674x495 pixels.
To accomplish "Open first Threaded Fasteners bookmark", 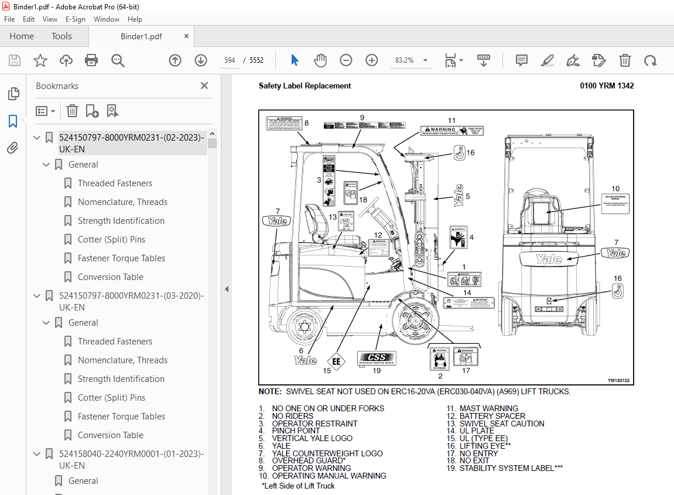I will (x=115, y=183).
